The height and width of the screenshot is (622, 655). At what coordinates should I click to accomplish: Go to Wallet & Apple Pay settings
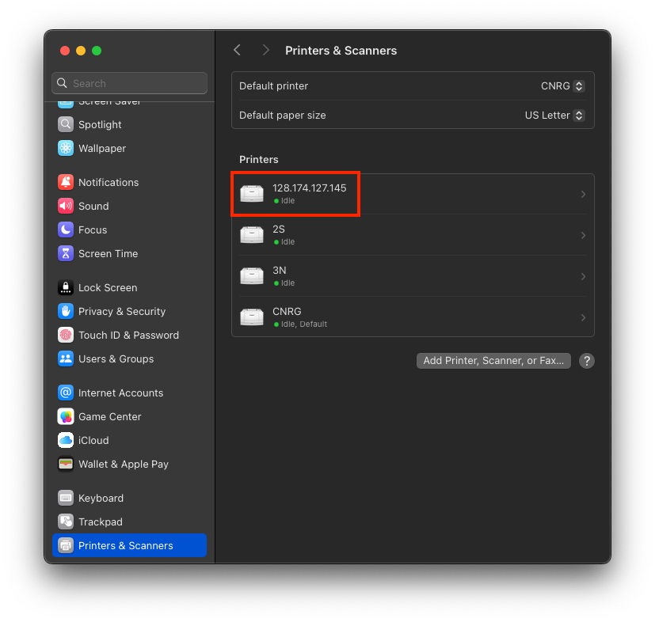tap(123, 464)
